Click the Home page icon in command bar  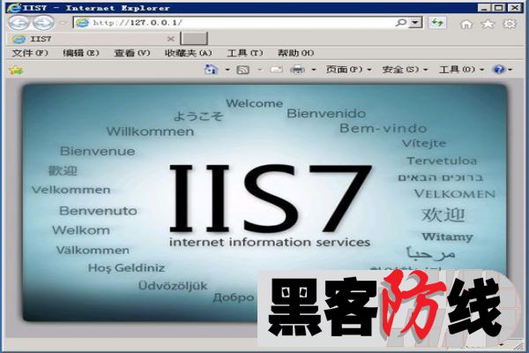click(212, 69)
